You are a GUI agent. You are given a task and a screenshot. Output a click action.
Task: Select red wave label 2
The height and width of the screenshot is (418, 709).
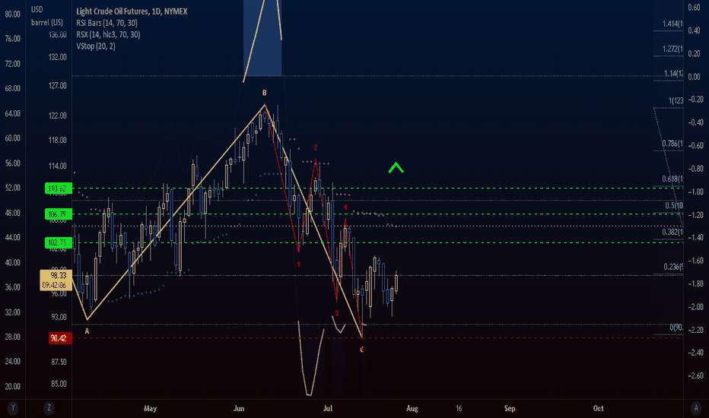315,147
